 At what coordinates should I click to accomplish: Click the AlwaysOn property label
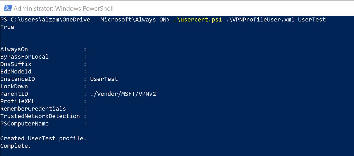point(14,49)
